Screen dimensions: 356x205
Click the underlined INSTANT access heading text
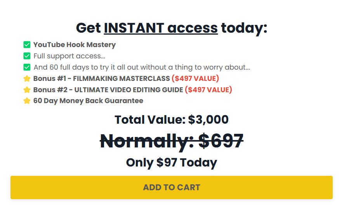click(x=161, y=28)
